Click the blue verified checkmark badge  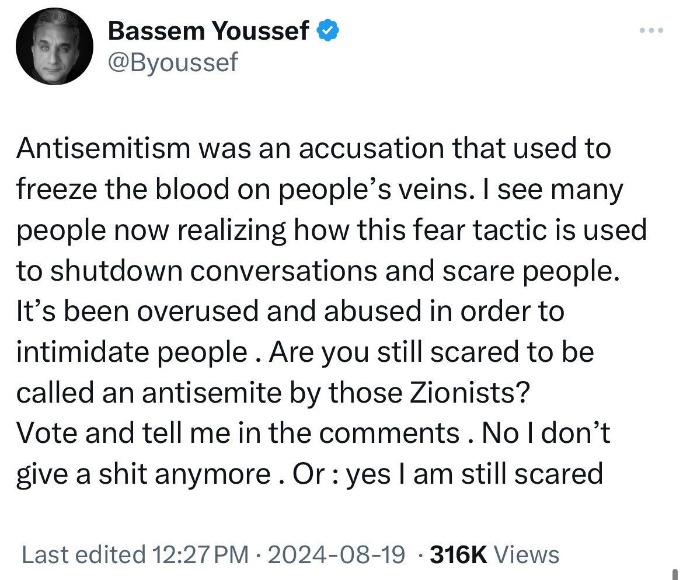[x=327, y=30]
